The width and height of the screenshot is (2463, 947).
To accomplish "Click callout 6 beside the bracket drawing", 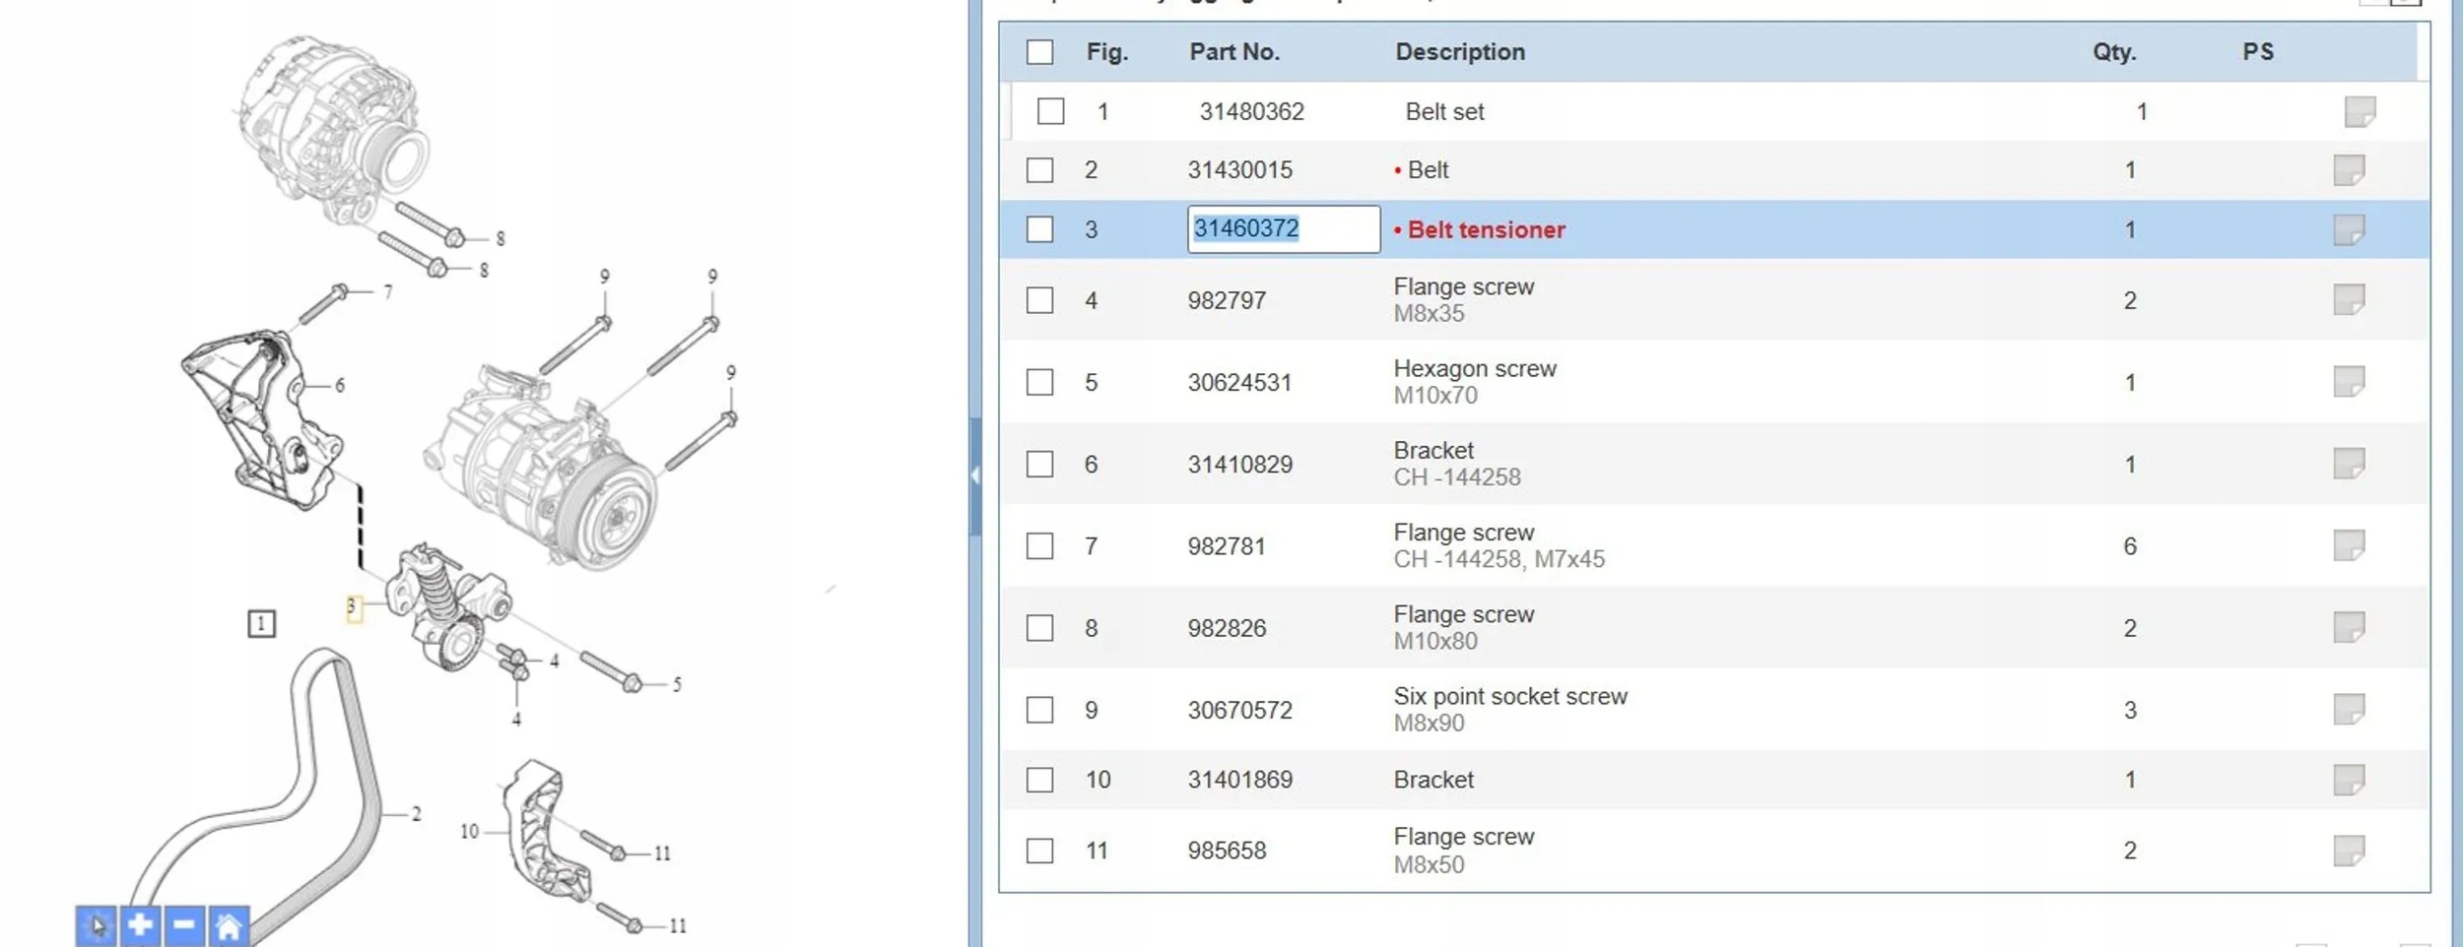I will [340, 385].
